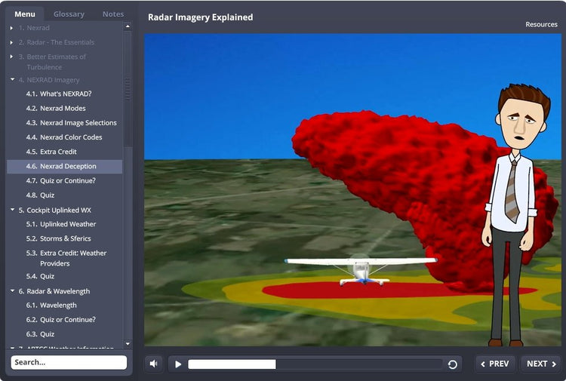Switch to the Notes tab
The width and height of the screenshot is (566, 381).
click(x=113, y=14)
